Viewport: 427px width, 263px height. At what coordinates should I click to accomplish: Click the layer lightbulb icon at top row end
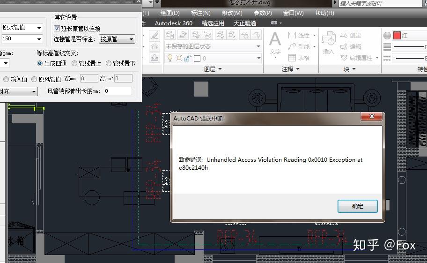[256, 35]
